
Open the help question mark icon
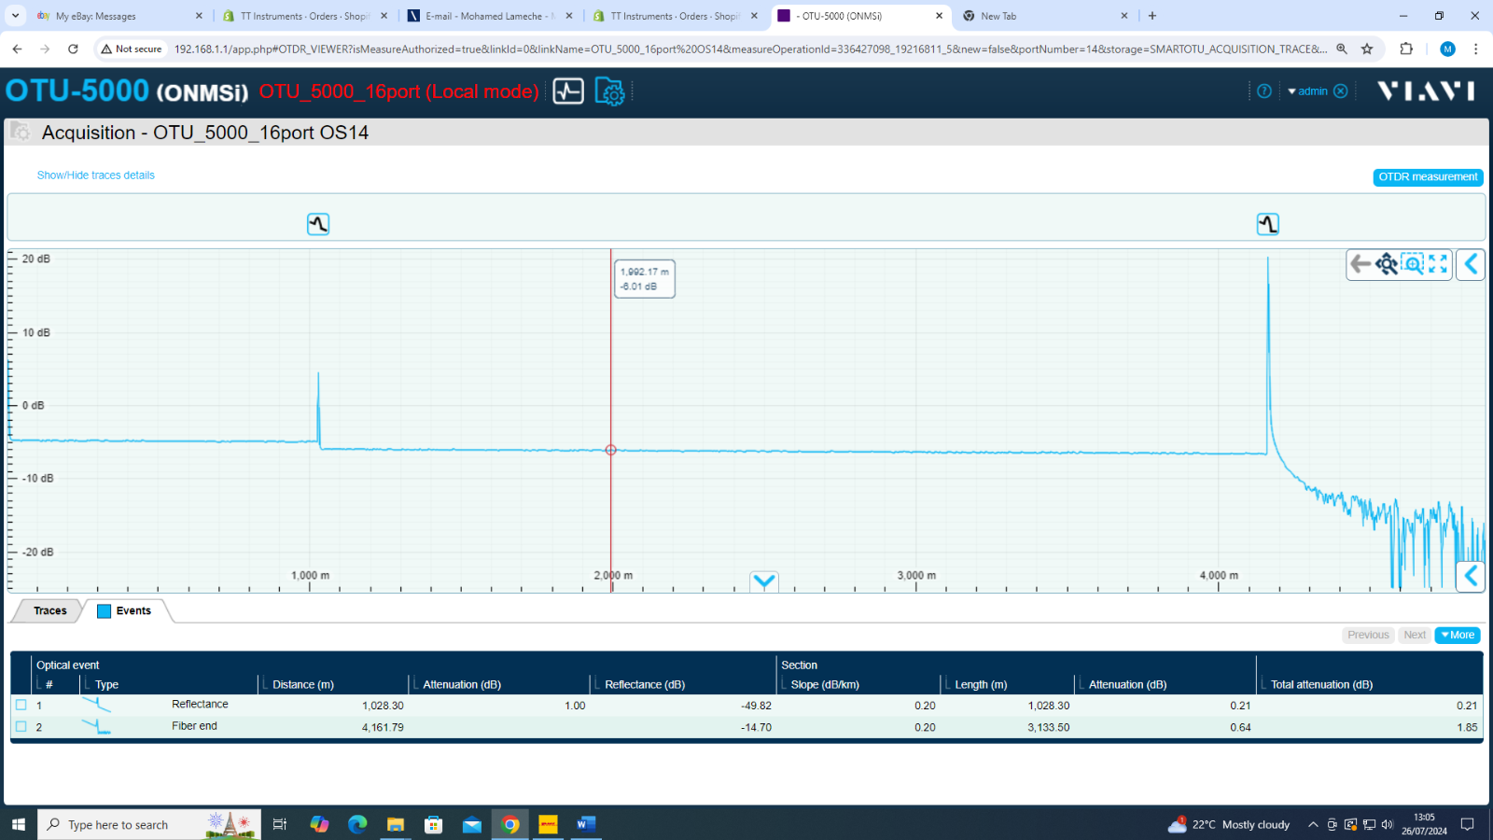(1264, 91)
